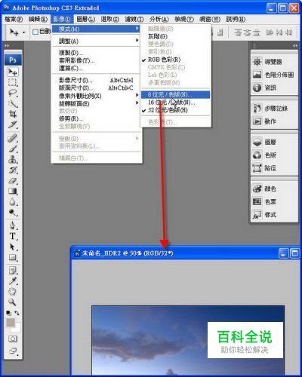Select the Brush tool
The height and width of the screenshot is (377, 302).
tap(13, 149)
